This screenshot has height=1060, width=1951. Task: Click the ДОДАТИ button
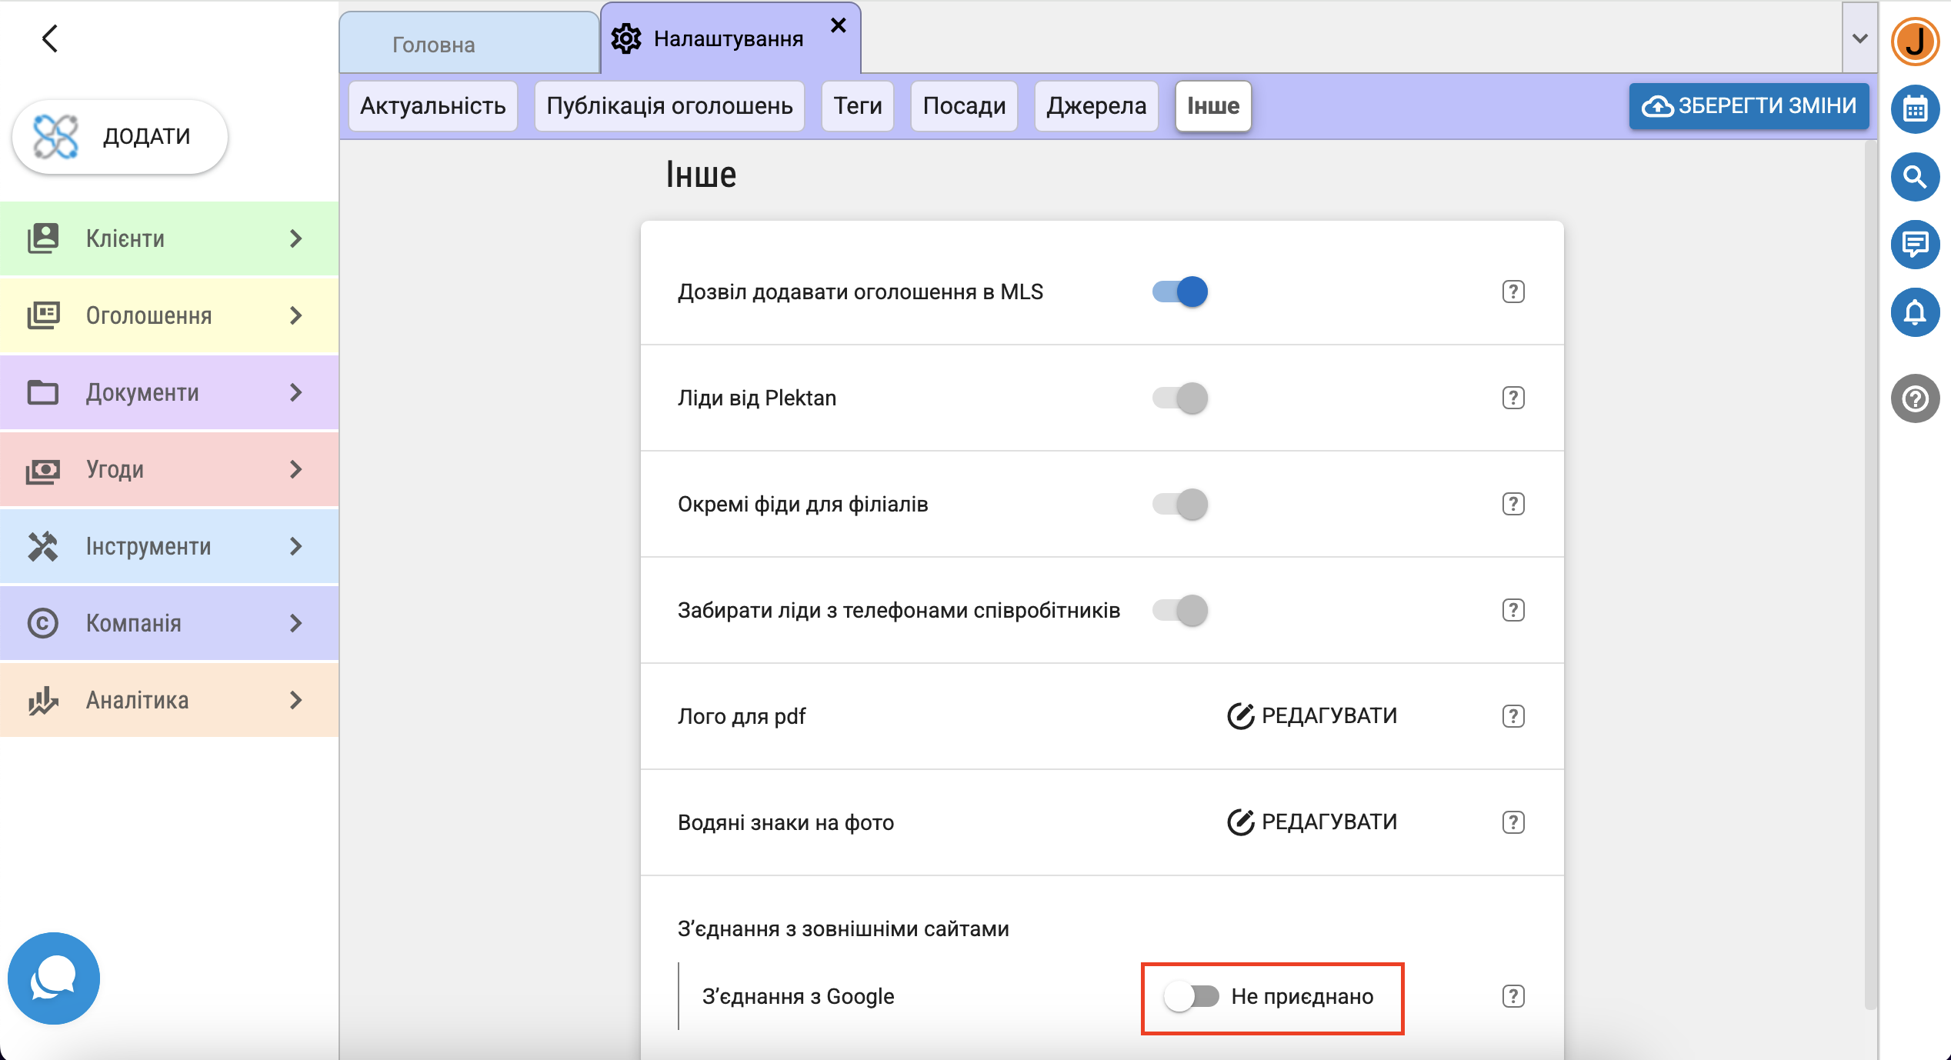(x=120, y=136)
